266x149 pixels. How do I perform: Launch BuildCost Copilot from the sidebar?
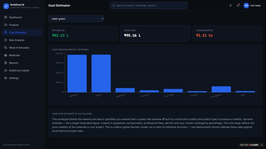22,70
